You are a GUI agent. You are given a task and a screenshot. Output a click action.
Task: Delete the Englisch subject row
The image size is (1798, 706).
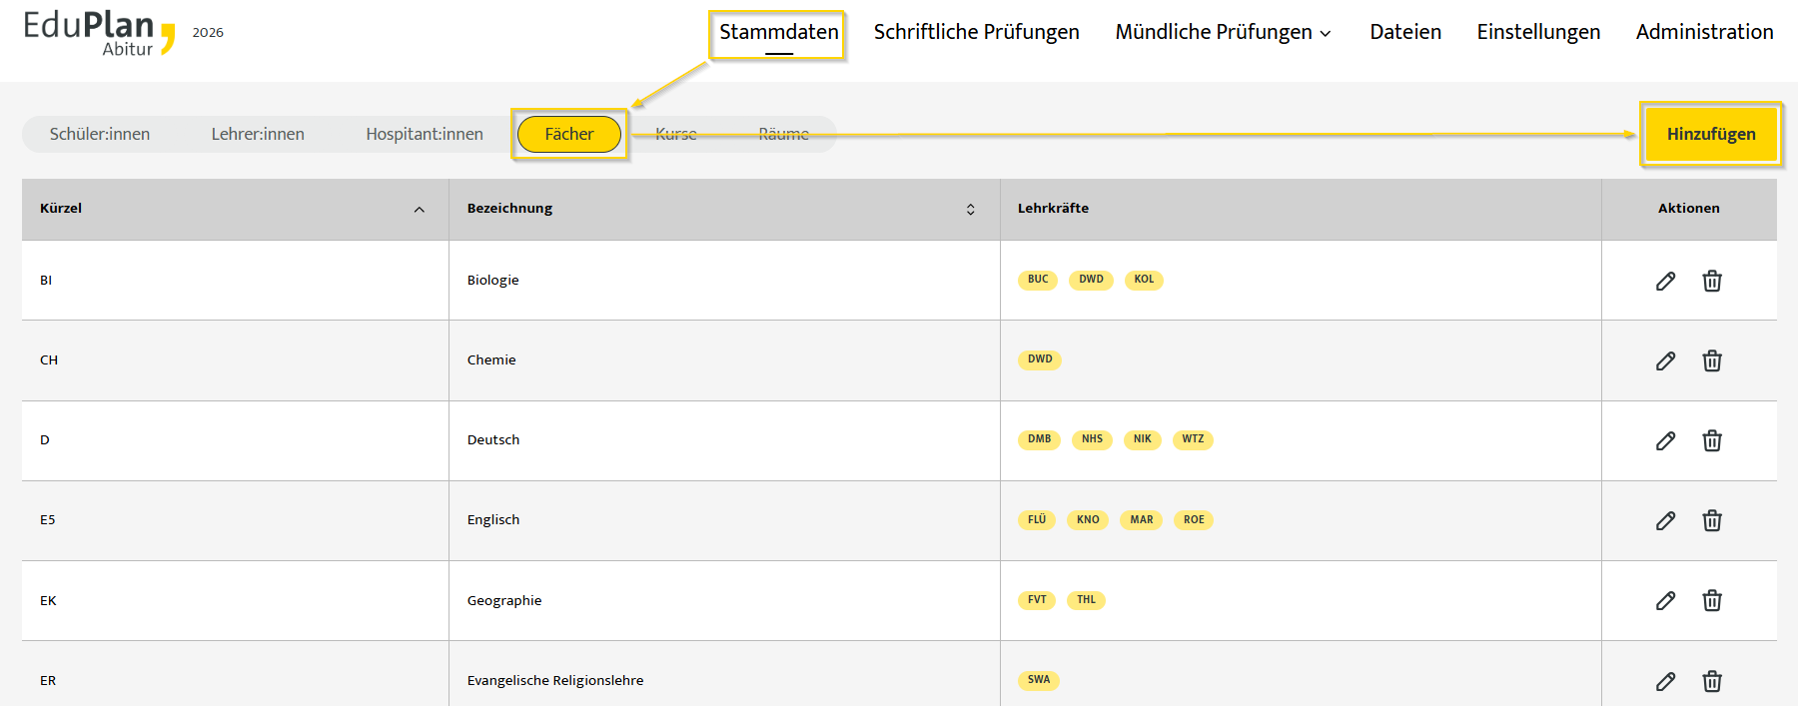click(x=1712, y=520)
